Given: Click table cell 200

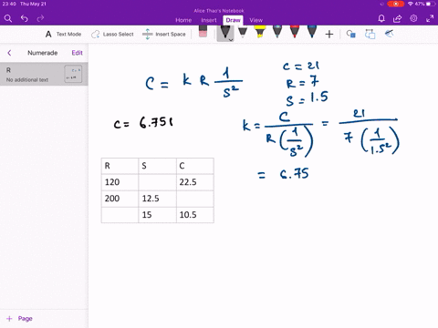Looking at the screenshot, I should [120, 199].
